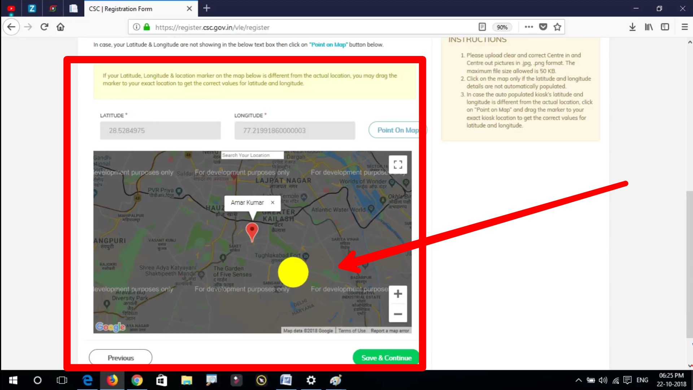Click the page reload/refresh icon
The height and width of the screenshot is (390, 693).
[44, 27]
